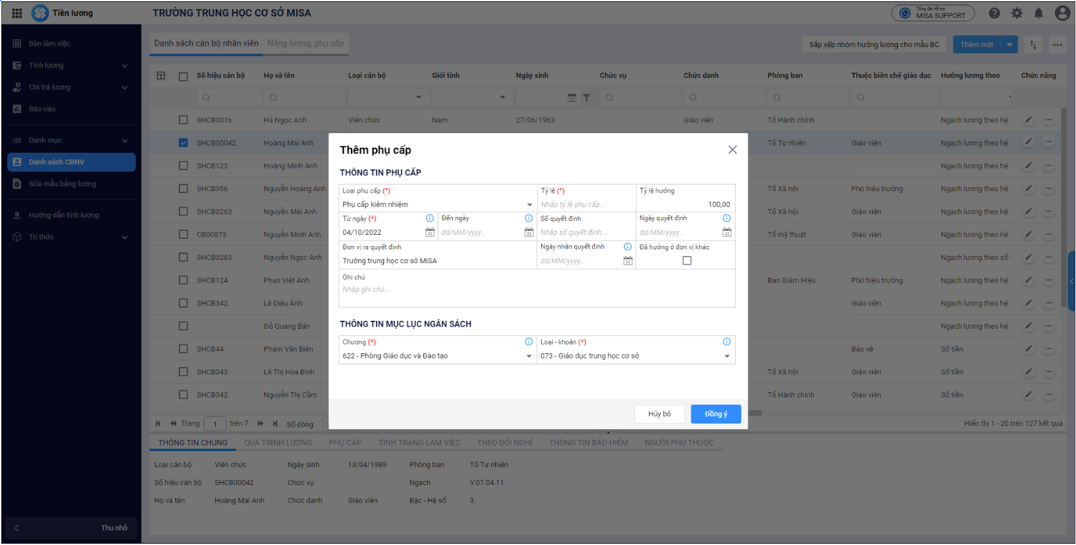Click the Đồng ý button
Image resolution: width=1076 pixels, height=545 pixels.
(x=715, y=414)
